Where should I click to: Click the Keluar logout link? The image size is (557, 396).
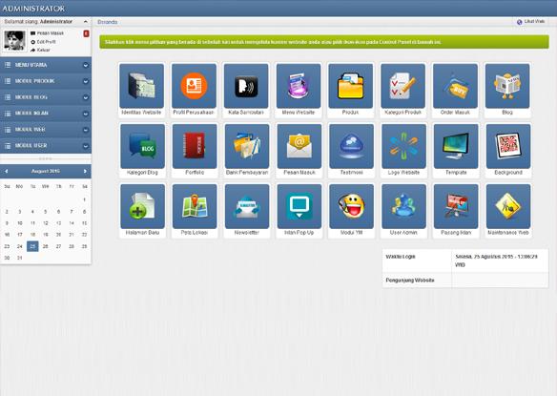(43, 51)
